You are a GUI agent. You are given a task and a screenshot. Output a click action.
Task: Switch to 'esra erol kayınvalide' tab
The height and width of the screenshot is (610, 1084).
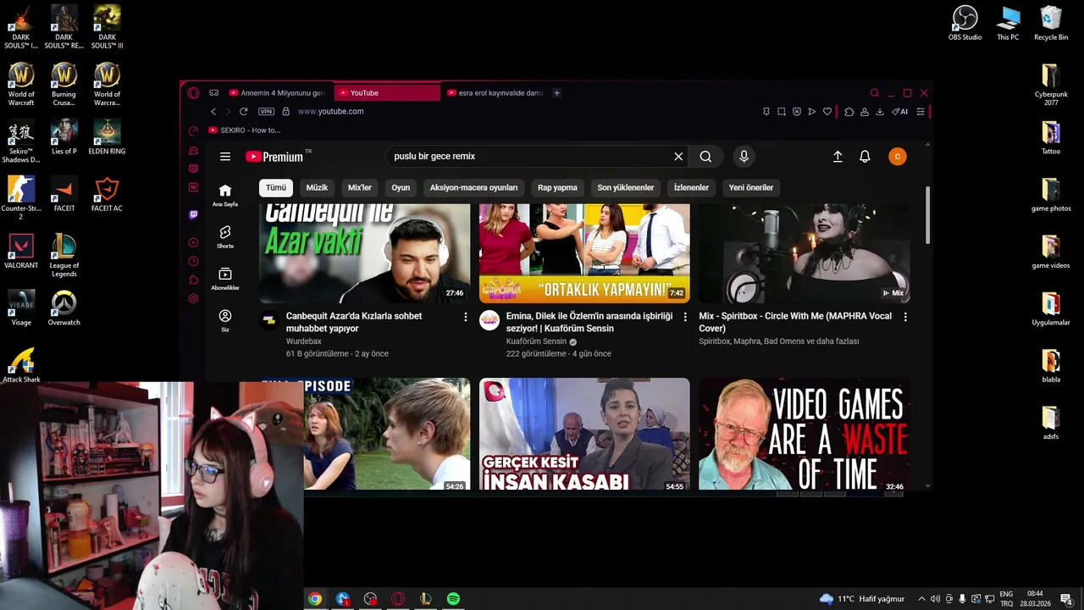pos(495,93)
